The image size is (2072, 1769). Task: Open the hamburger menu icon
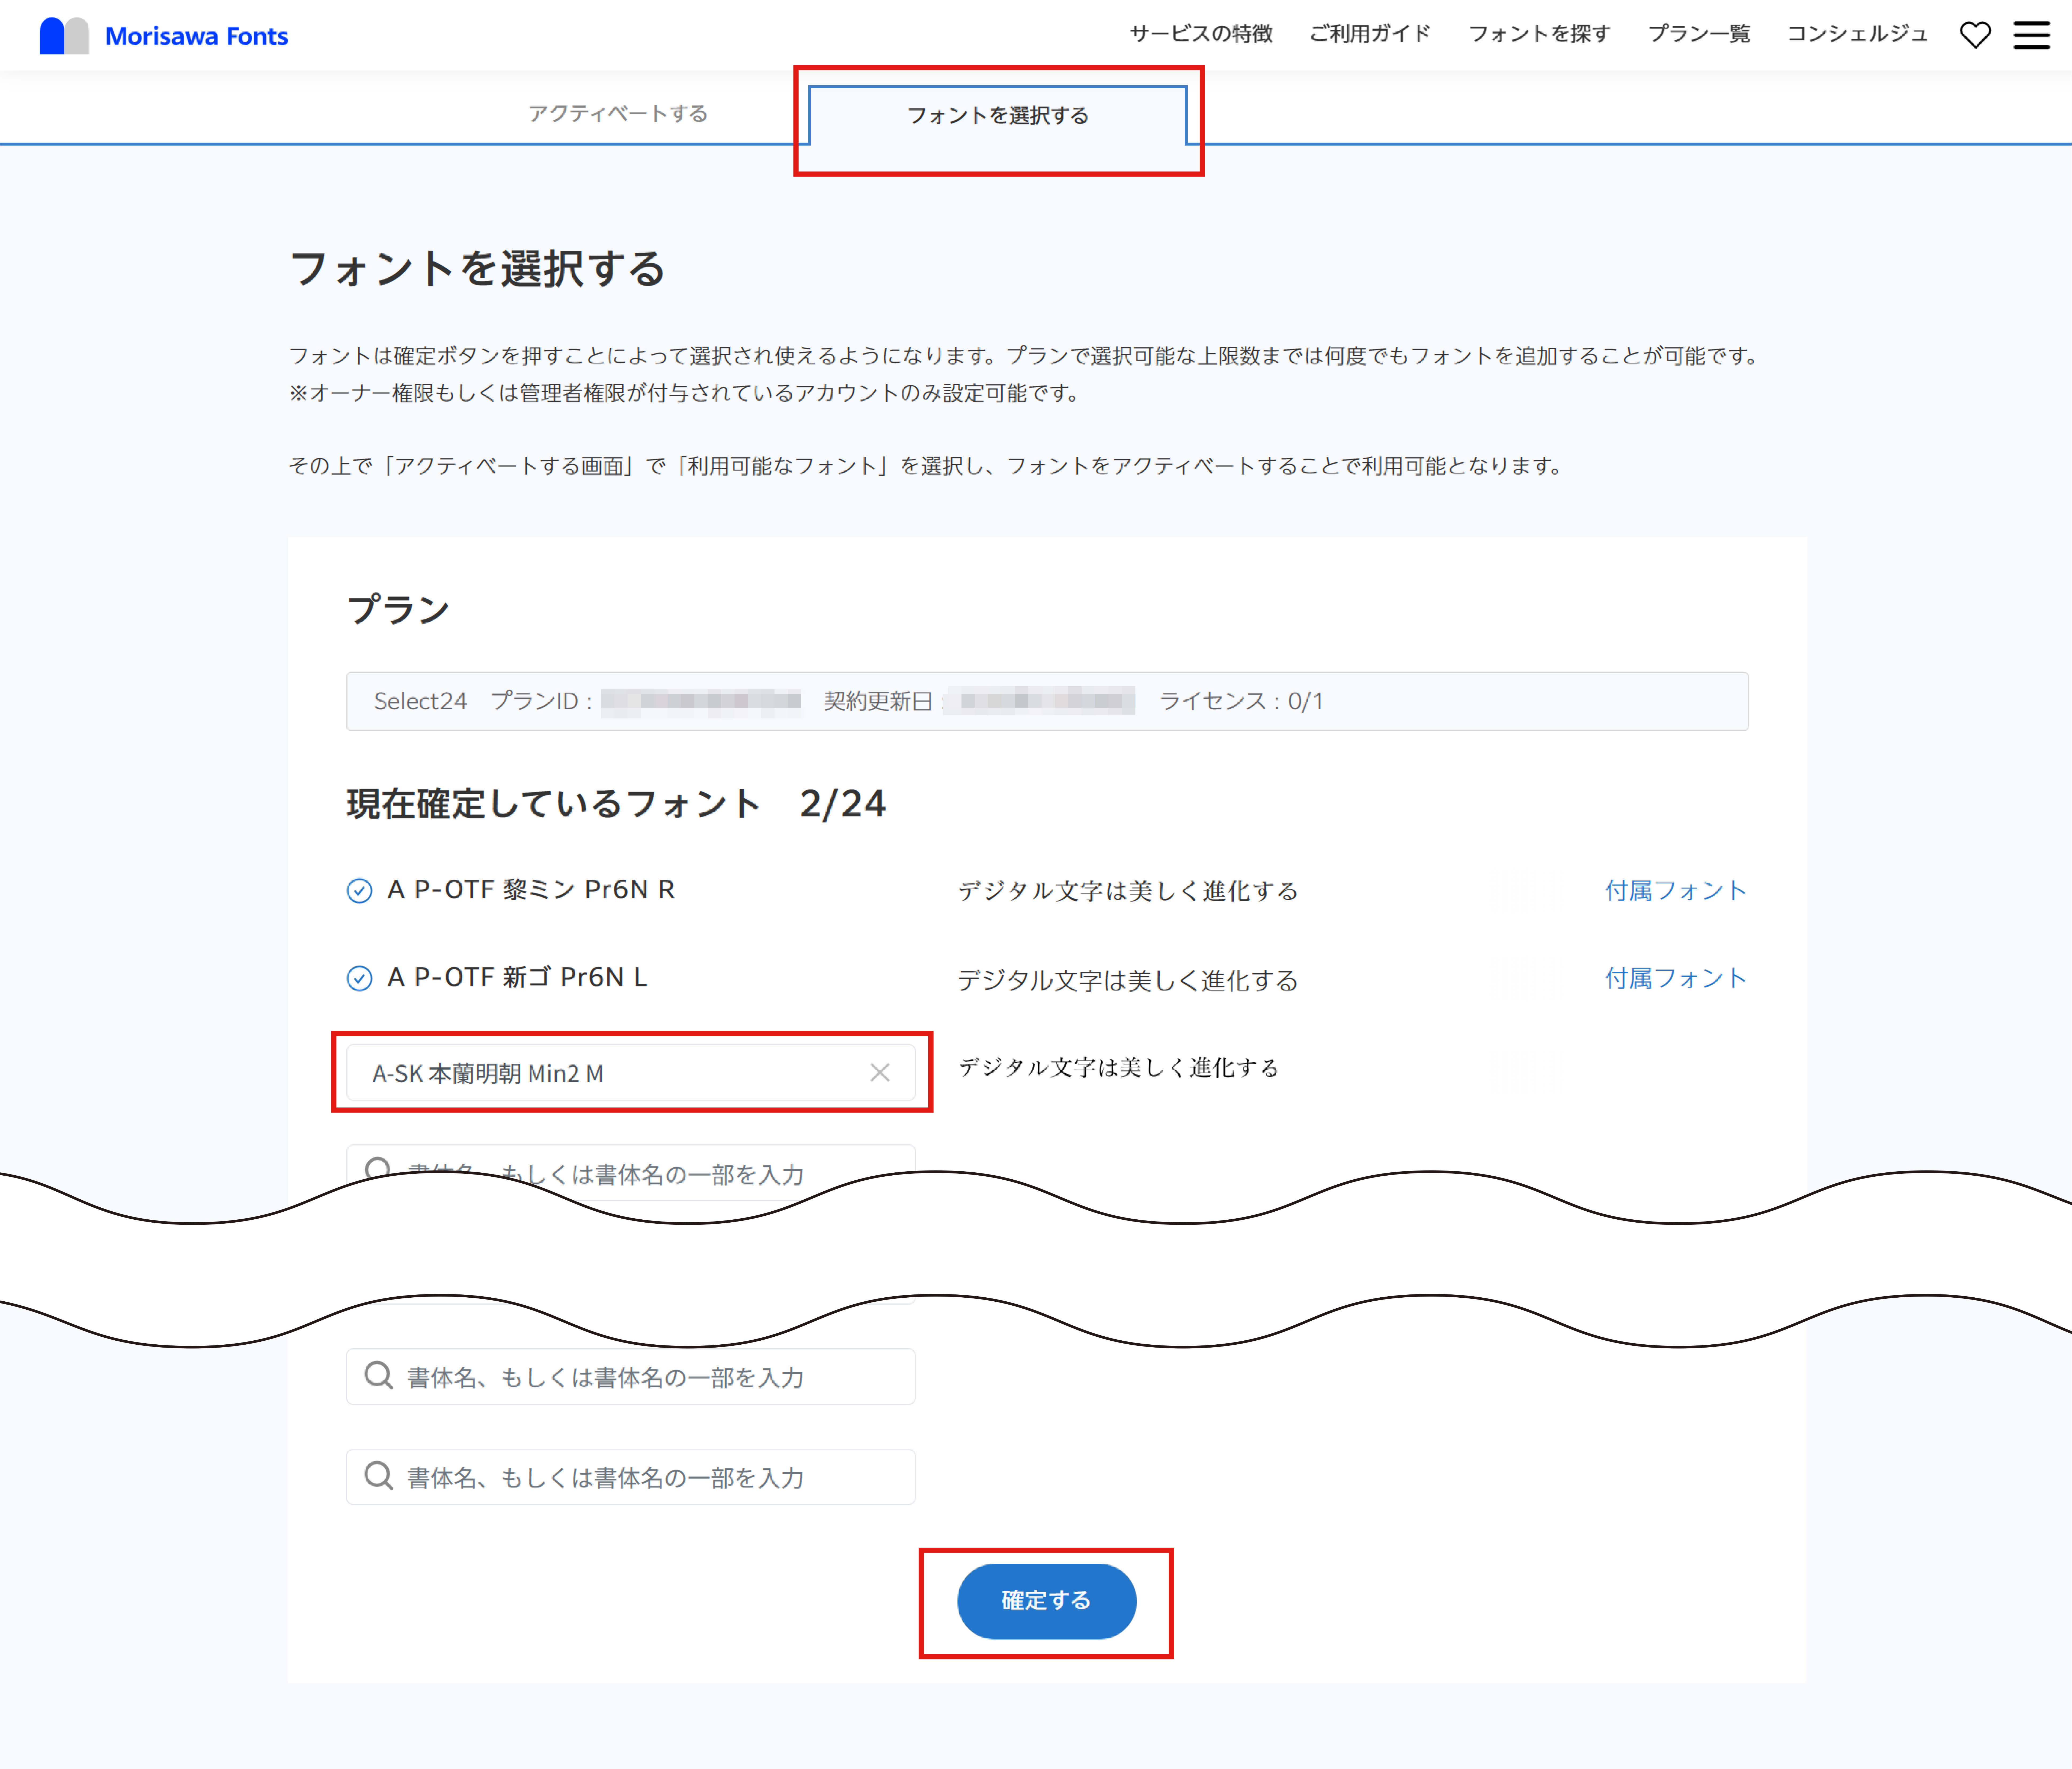[x=2031, y=35]
